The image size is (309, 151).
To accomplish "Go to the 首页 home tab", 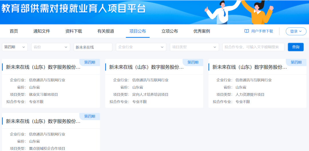I will click(14, 31).
